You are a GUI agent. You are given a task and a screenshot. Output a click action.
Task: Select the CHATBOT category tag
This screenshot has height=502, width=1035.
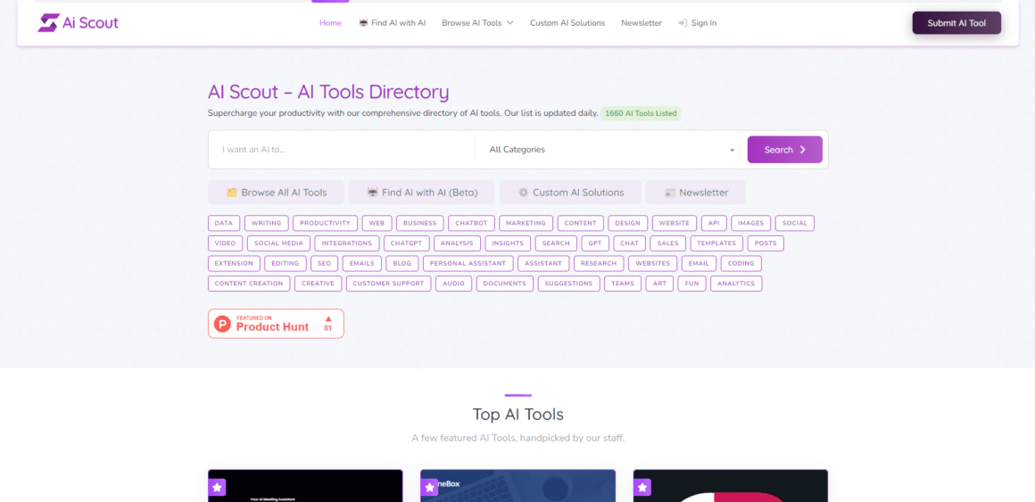click(471, 223)
